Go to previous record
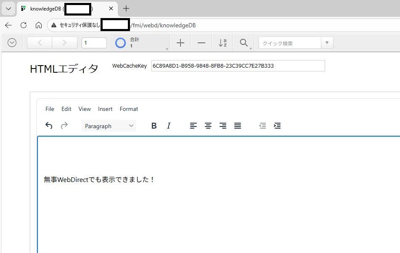This screenshot has height=253, width=400. pyautogui.click(x=40, y=43)
